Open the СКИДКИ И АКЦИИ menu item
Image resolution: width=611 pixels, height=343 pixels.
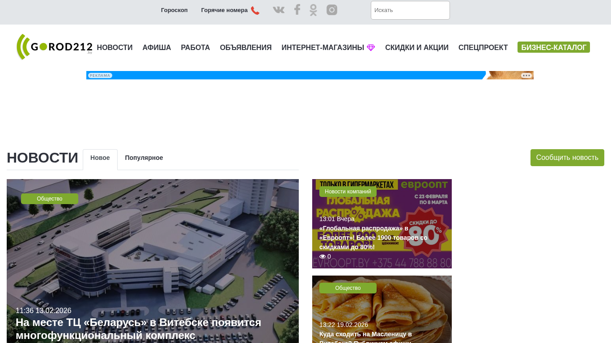pos(417,48)
